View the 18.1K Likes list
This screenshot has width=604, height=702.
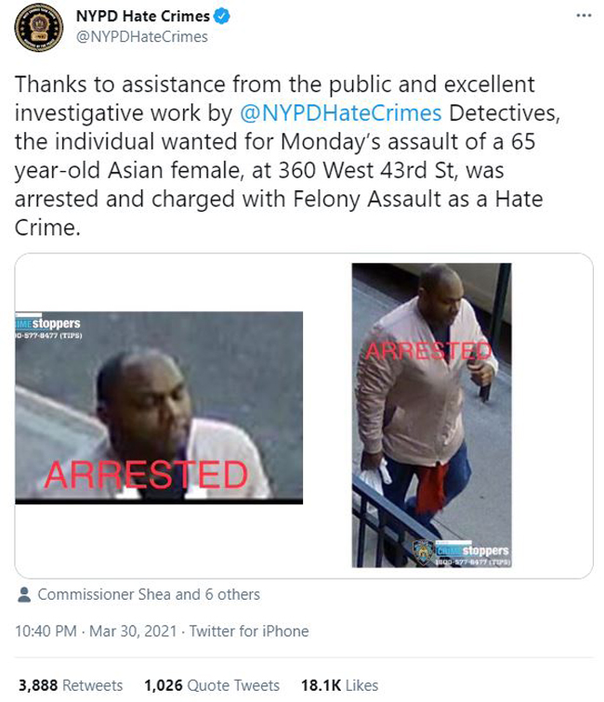click(340, 685)
